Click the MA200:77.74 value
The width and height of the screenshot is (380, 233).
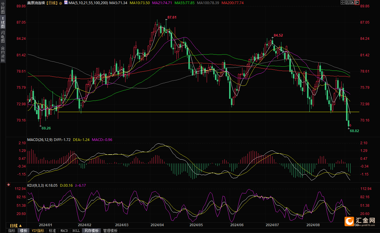(232, 3)
